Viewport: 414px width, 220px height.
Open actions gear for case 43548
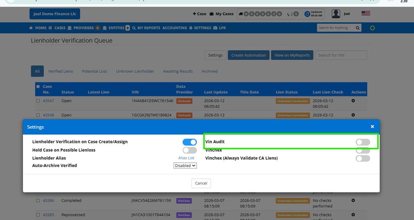click(353, 115)
